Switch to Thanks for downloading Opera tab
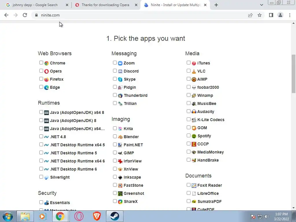Viewport: 296px width, 222px height. click(x=105, y=5)
